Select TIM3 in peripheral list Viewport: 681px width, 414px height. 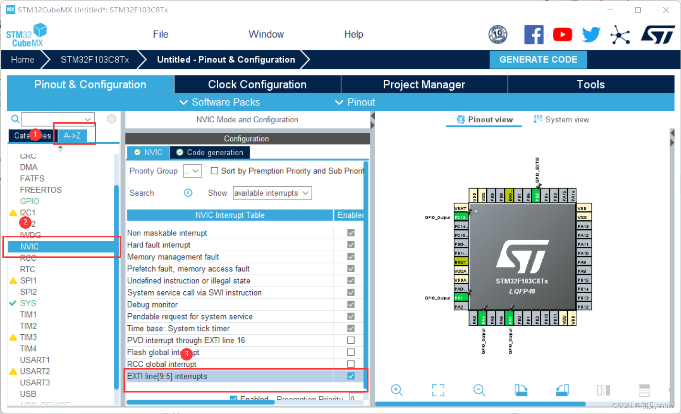[28, 337]
